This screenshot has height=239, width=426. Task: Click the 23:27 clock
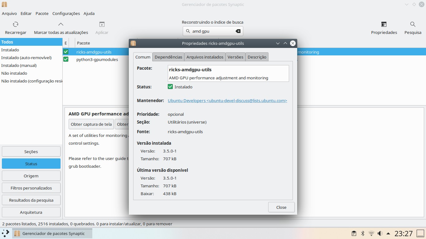pyautogui.click(x=404, y=233)
